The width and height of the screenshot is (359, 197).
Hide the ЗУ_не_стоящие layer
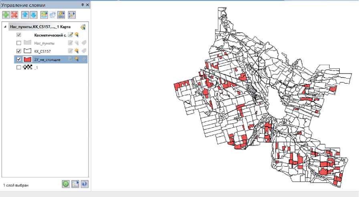tap(18, 60)
